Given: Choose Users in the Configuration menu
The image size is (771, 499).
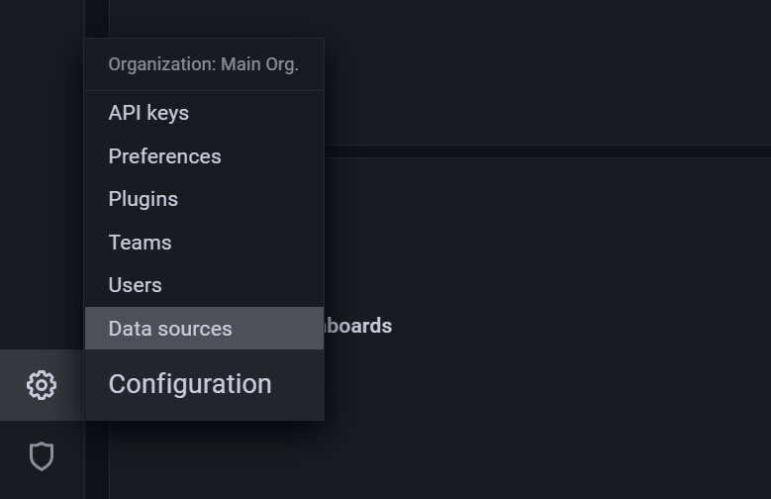Looking at the screenshot, I should click(x=135, y=285).
